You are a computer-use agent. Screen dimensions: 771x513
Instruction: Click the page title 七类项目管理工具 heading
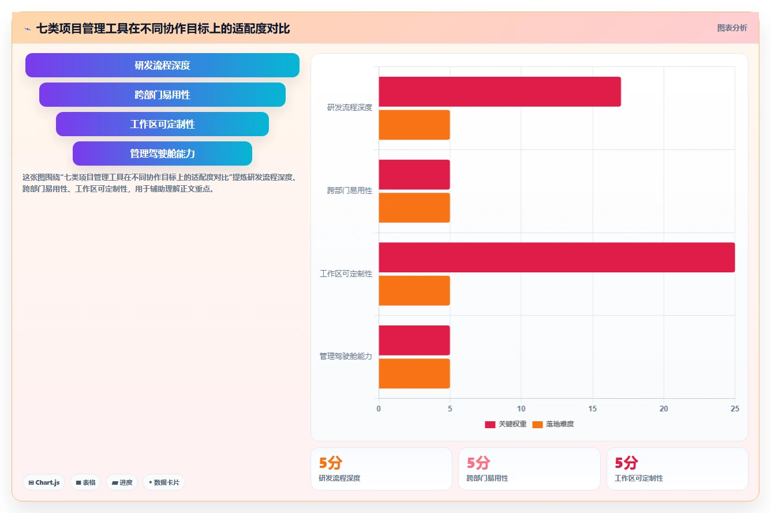tap(163, 28)
